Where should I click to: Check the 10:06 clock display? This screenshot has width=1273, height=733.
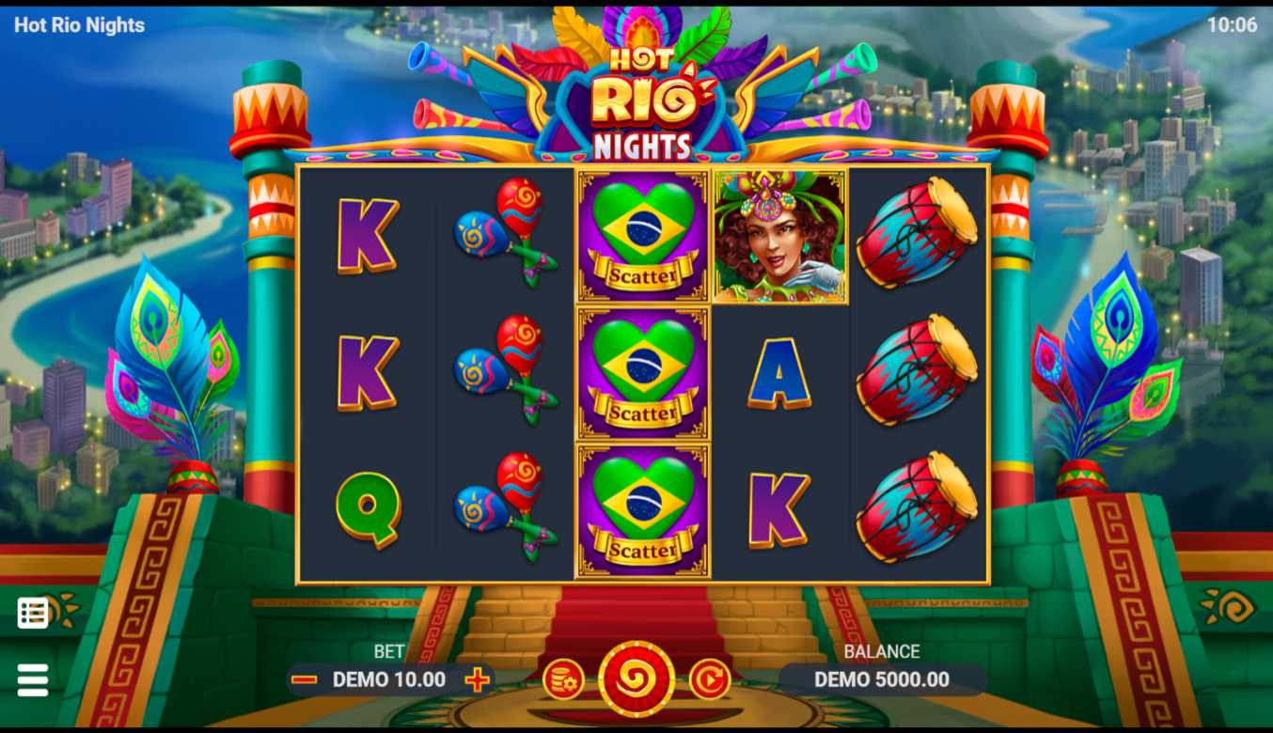point(1233,25)
